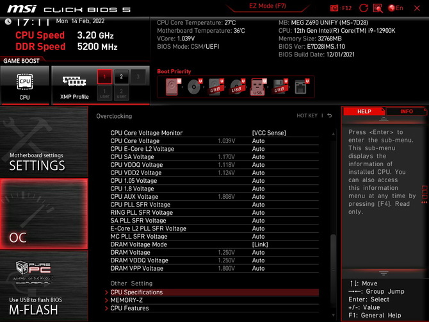The width and height of the screenshot is (429, 322).
Task: Open the Motherboard SETTINGS section
Action: (44, 142)
